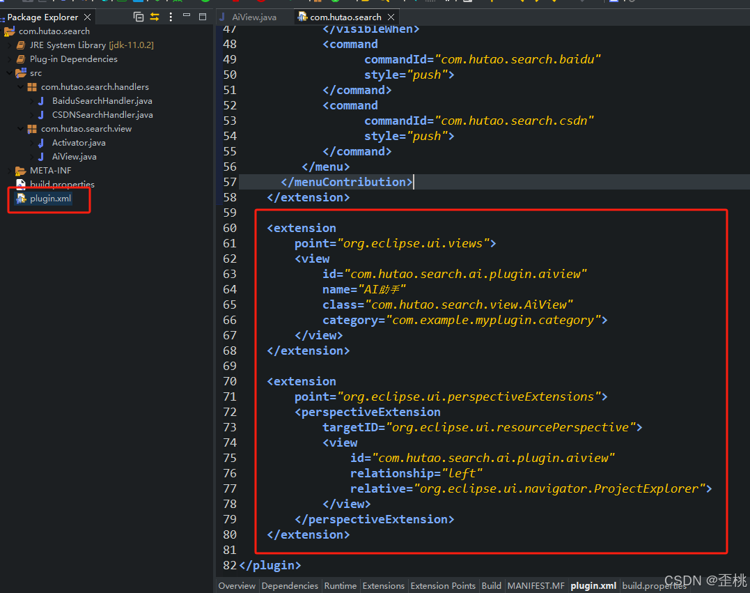The image size is (750, 593).
Task: Click the <perspectiveExtension opening tag on line 72
Action: click(368, 412)
